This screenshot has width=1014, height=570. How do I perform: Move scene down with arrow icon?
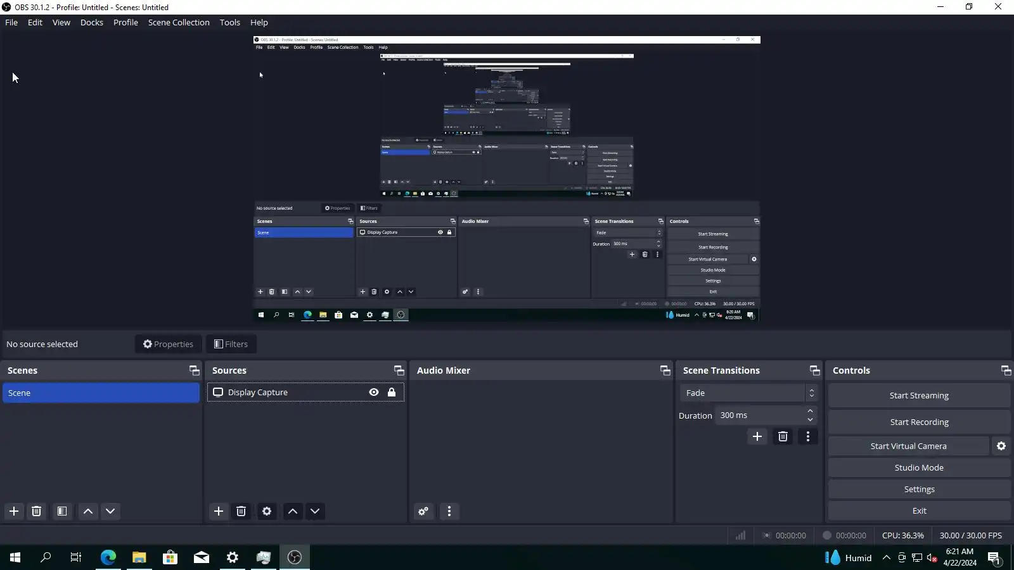pyautogui.click(x=110, y=511)
